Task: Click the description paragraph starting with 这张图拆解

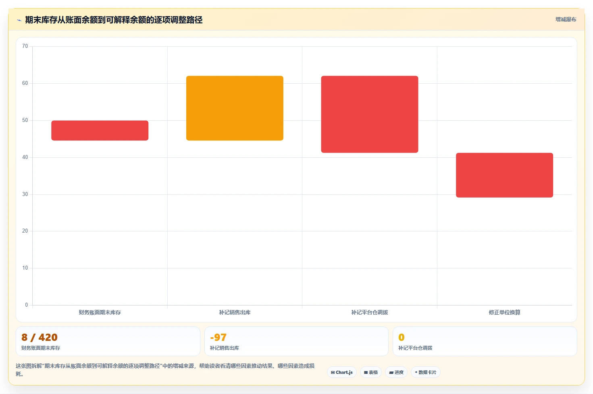Action: point(165,370)
